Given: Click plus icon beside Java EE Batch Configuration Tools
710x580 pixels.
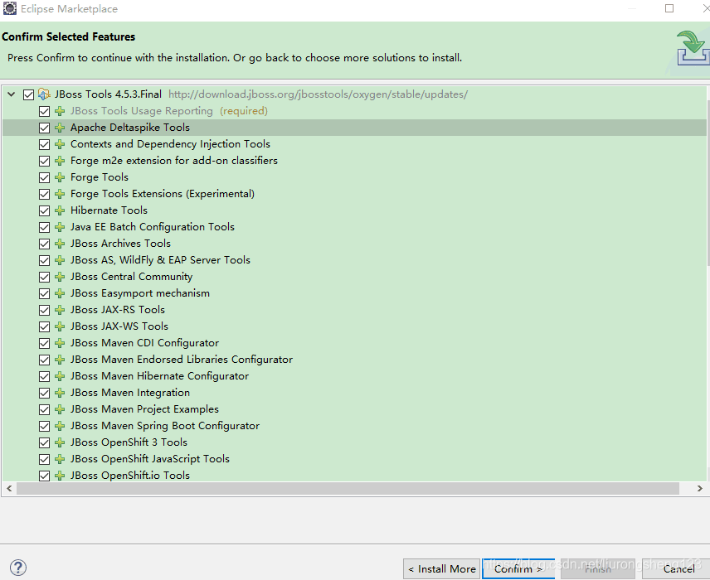Looking at the screenshot, I should 60,227.
